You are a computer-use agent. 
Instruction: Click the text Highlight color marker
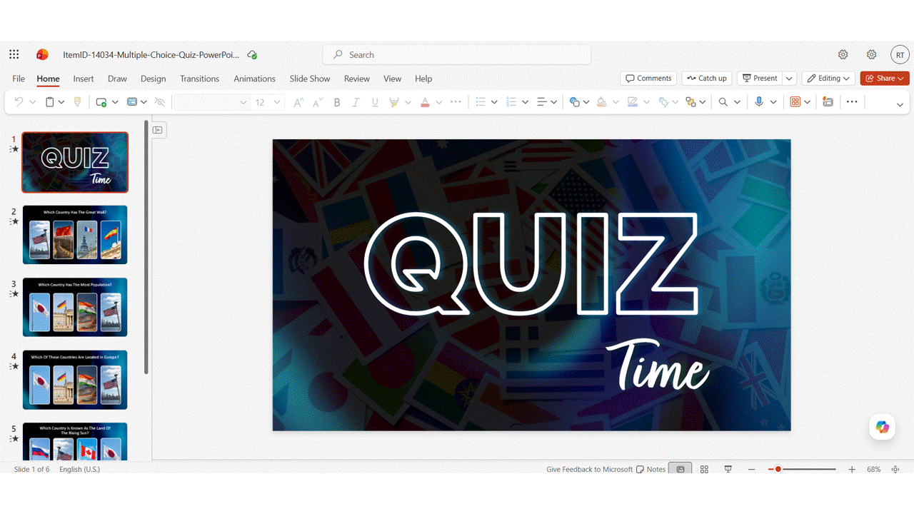click(393, 102)
